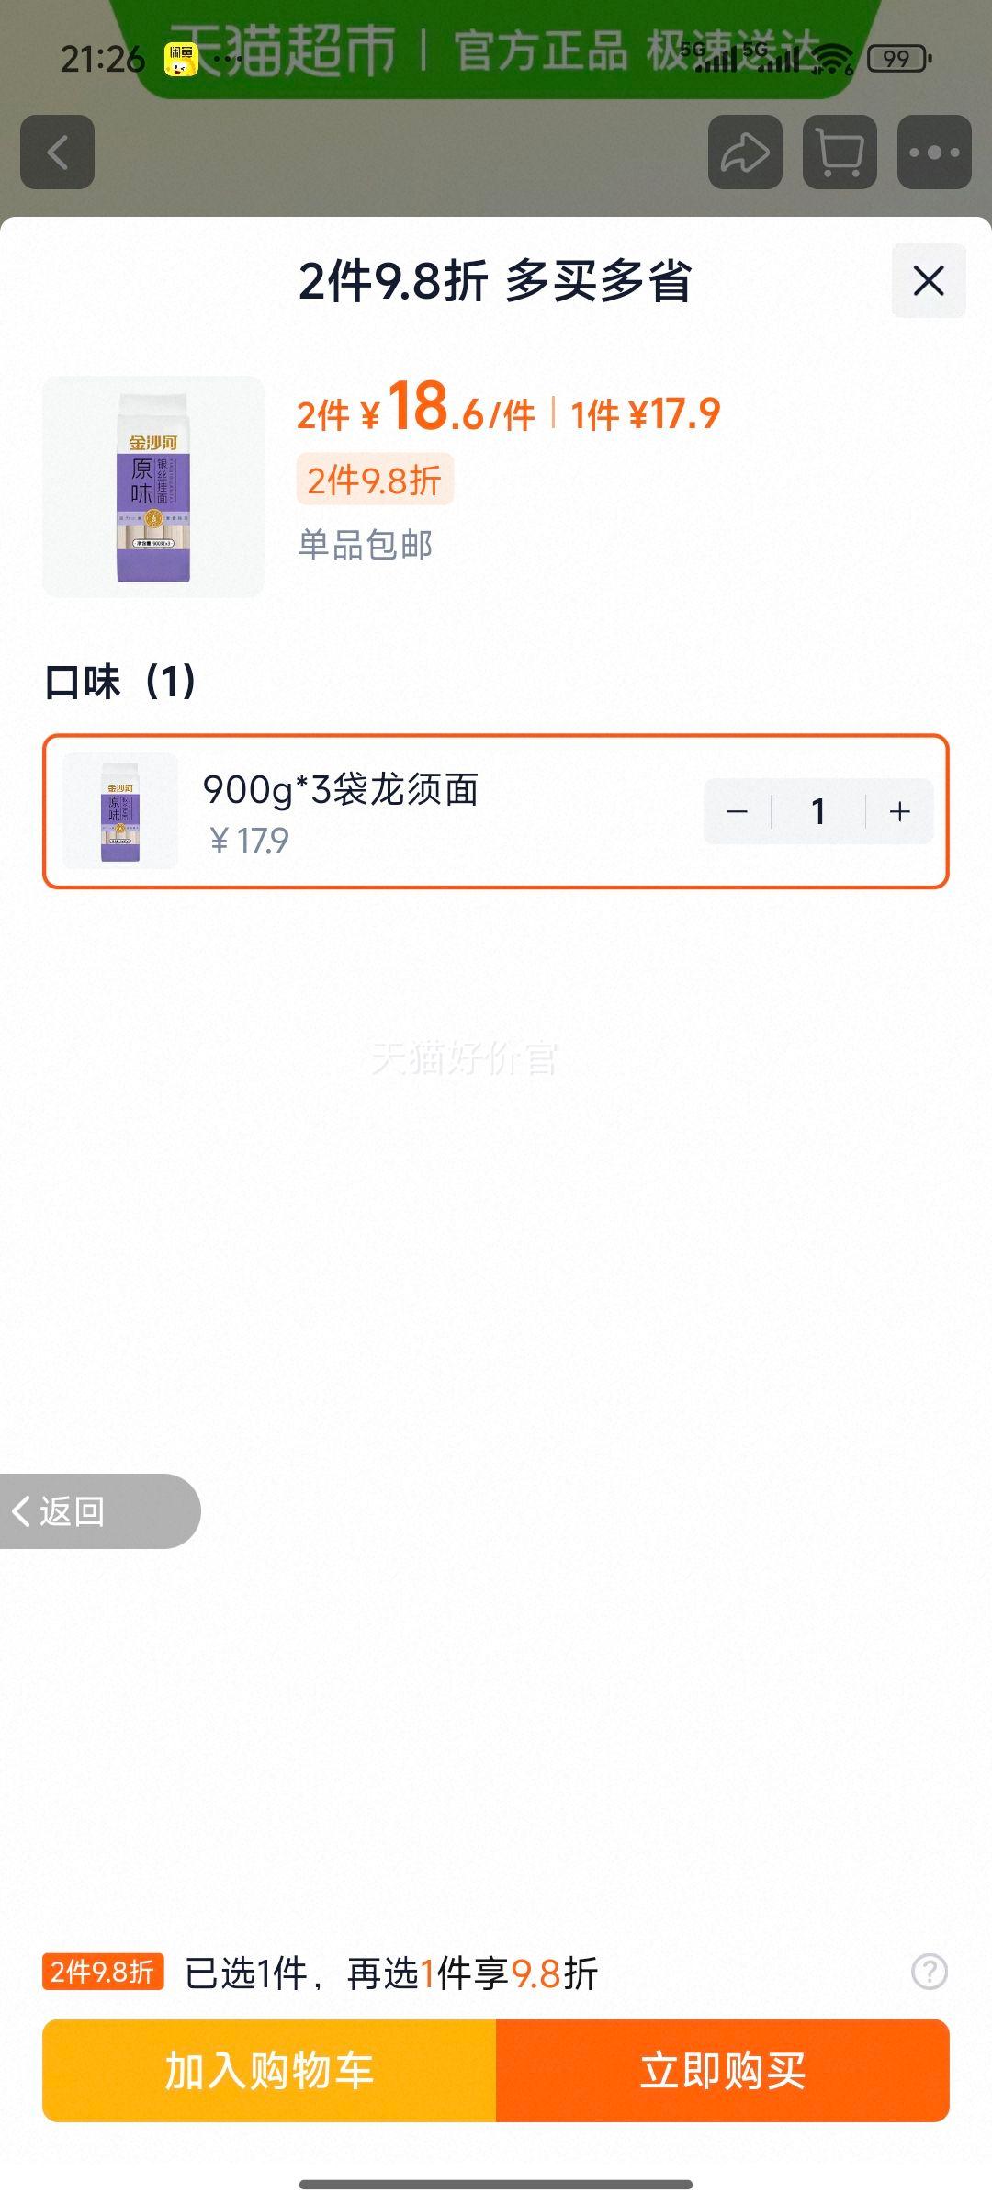Image resolution: width=992 pixels, height=2205 pixels.
Task: Click the back arrow at top left
Action: [56, 152]
